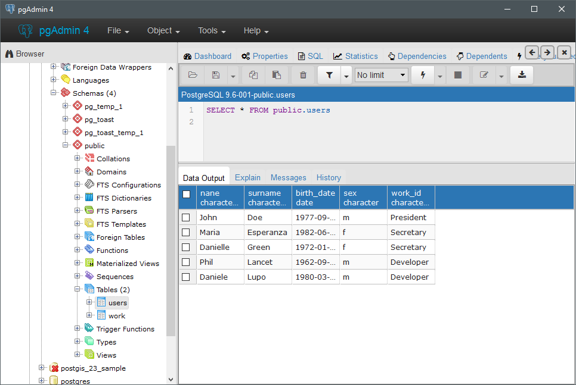Viewport: 576px width, 385px height.
Task: Select the Foreign Tables tree item
Action: click(x=120, y=237)
